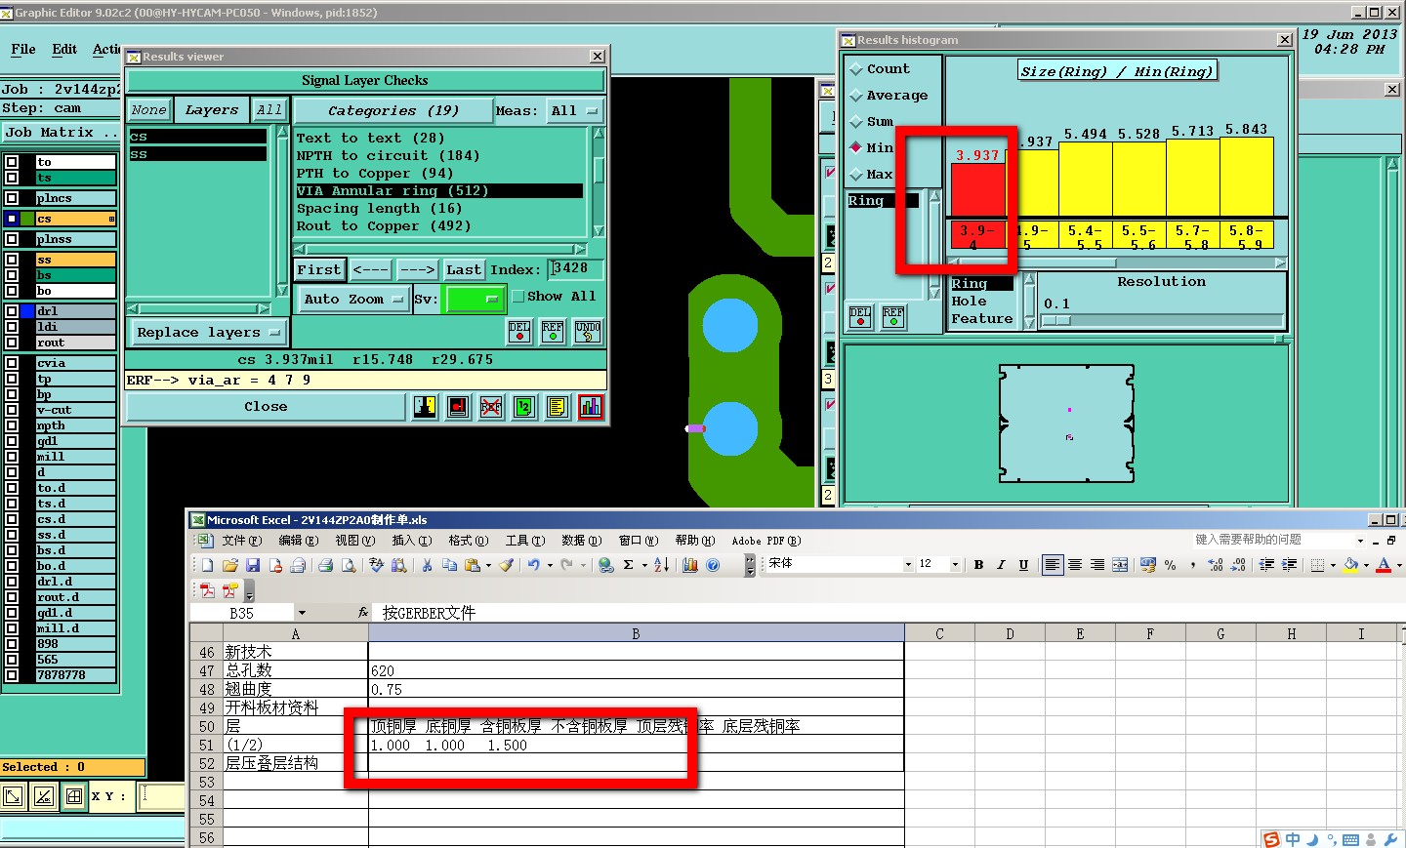Click Excel Save disk icon
Image resolution: width=1406 pixels, height=848 pixels.
(x=253, y=565)
